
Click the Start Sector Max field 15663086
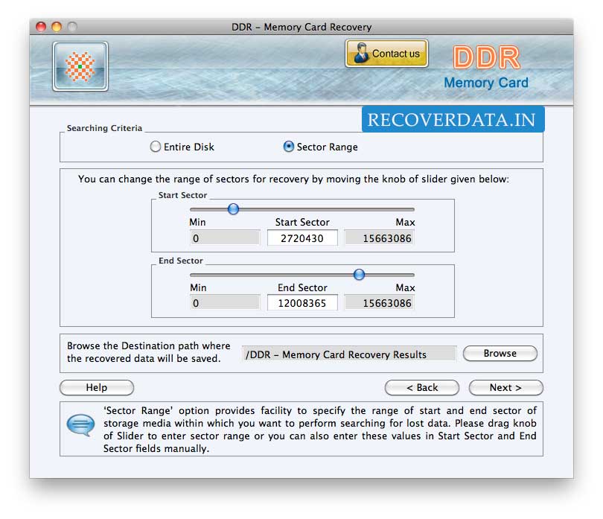[379, 238]
